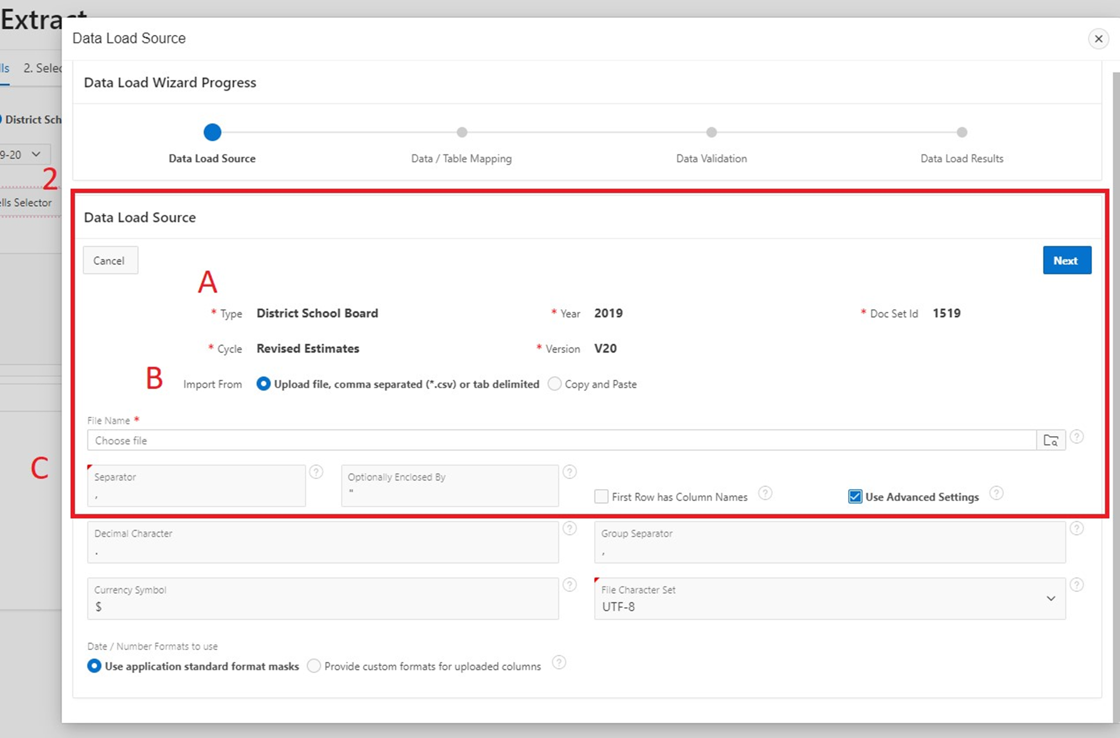Enable First Row has Column Names checkbox
The image size is (1120, 738).
click(601, 496)
